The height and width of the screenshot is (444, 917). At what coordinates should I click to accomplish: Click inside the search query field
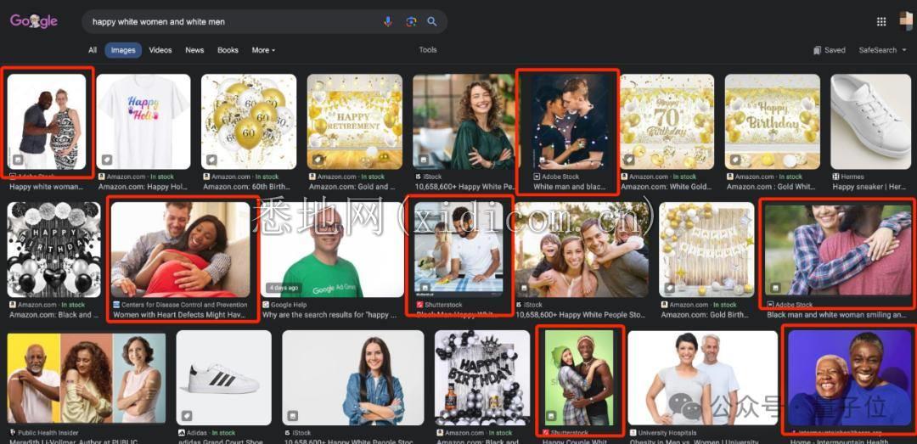[229, 21]
